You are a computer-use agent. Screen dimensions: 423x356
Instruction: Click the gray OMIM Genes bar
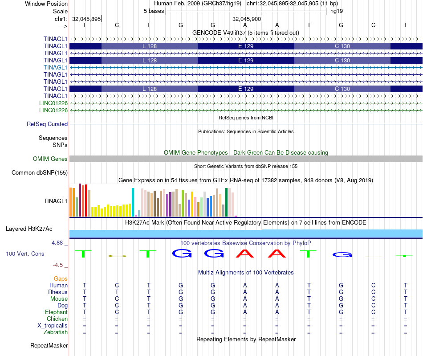[x=246, y=159]
